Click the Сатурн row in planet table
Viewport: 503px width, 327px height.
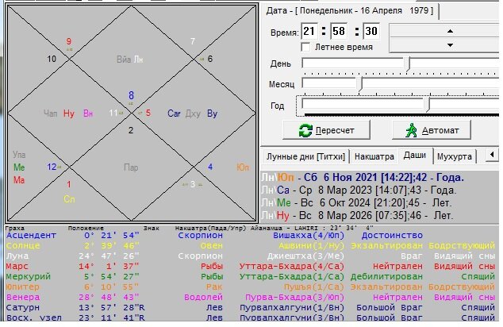click(250, 307)
